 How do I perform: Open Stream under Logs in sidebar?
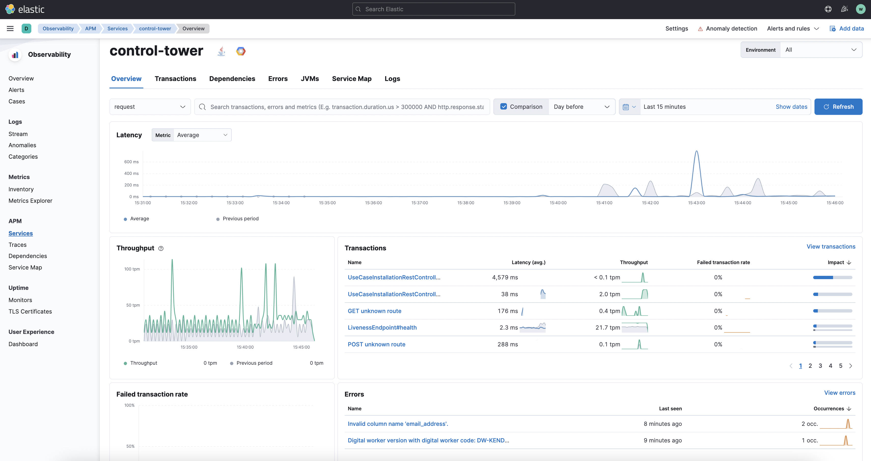click(18, 134)
